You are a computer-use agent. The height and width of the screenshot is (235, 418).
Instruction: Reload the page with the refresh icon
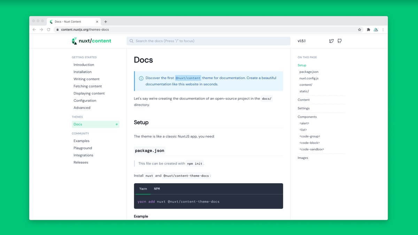coord(48,30)
